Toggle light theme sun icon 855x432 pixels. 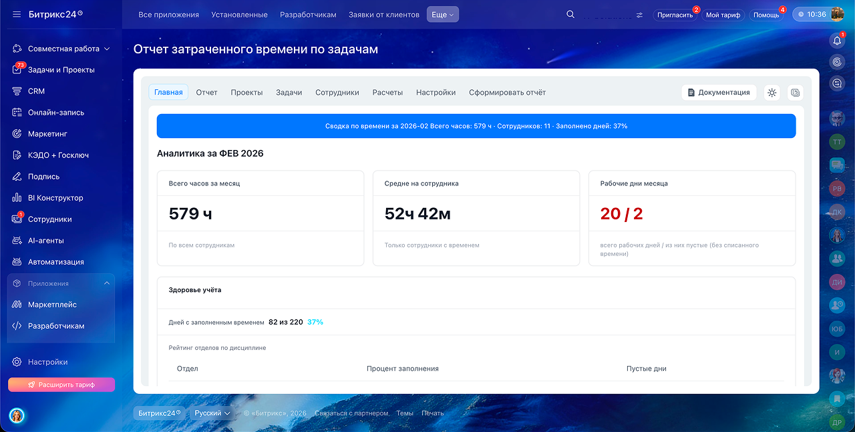(x=772, y=93)
